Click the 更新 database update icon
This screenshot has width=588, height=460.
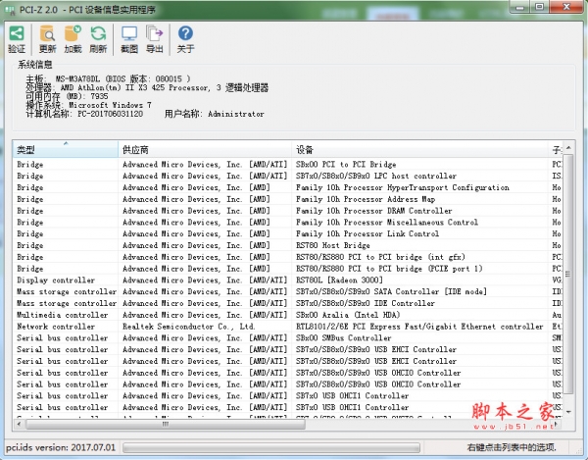pyautogui.click(x=47, y=33)
